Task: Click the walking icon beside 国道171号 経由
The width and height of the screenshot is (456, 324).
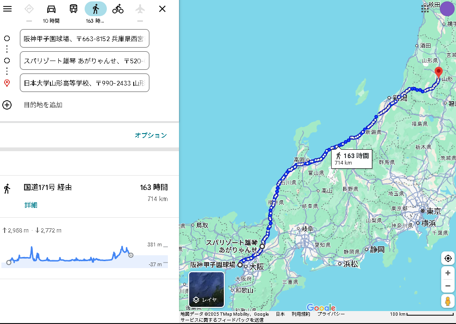Action: tap(7, 189)
